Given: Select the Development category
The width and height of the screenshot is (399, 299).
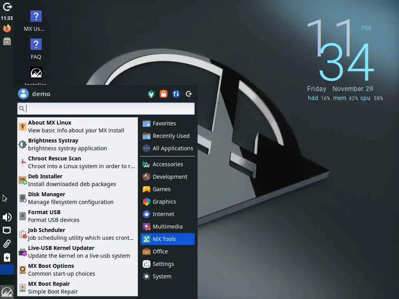Looking at the screenshot, I should 168,177.
